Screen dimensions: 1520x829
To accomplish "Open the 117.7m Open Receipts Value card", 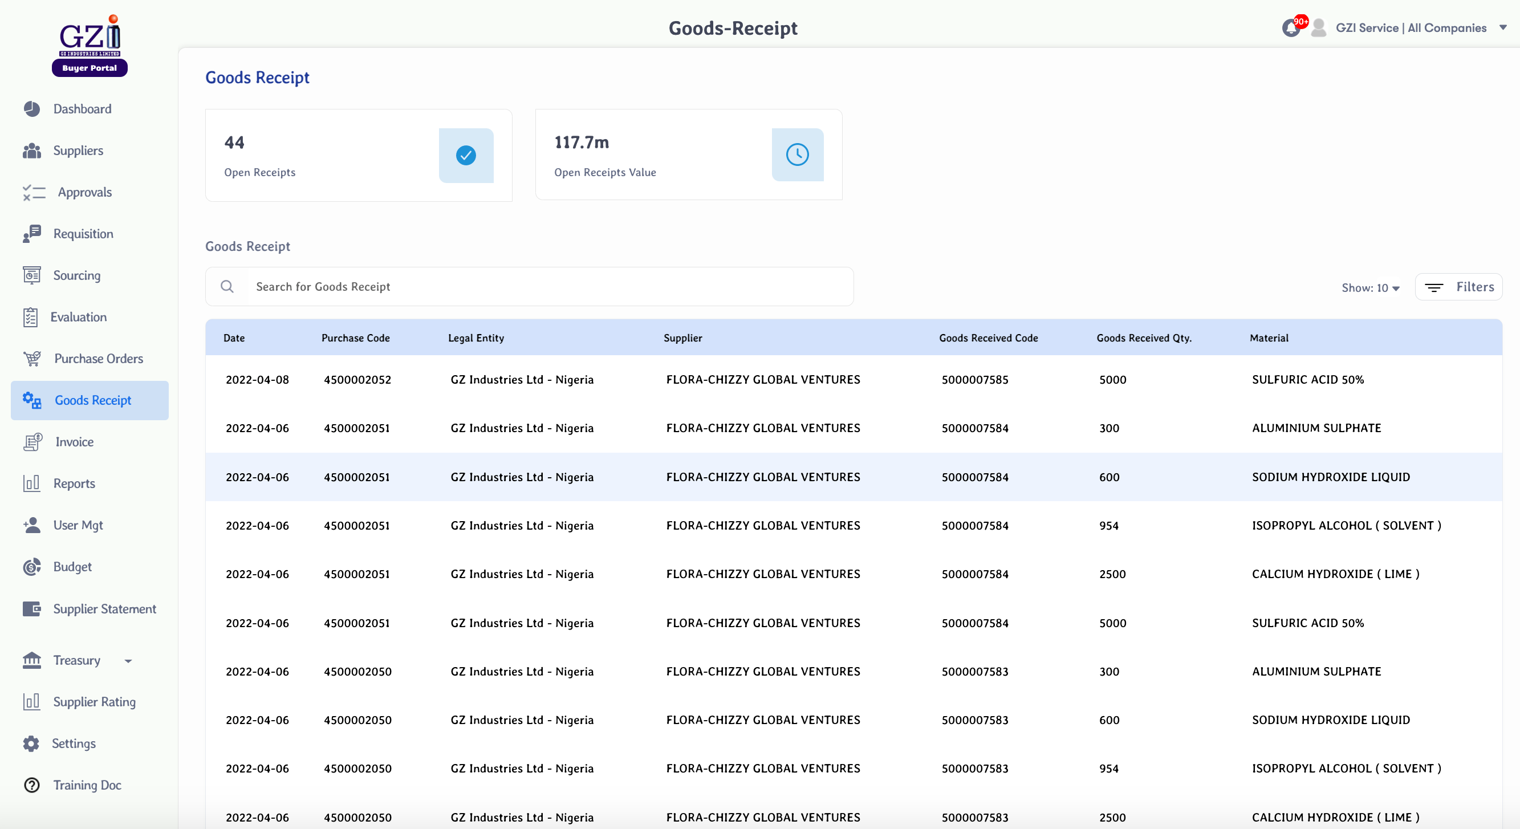I will click(x=689, y=155).
